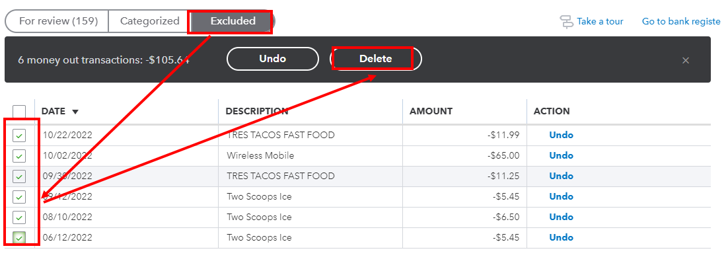Toggle the select-all header checkbox
This screenshot has width=728, height=271.
pyautogui.click(x=19, y=112)
